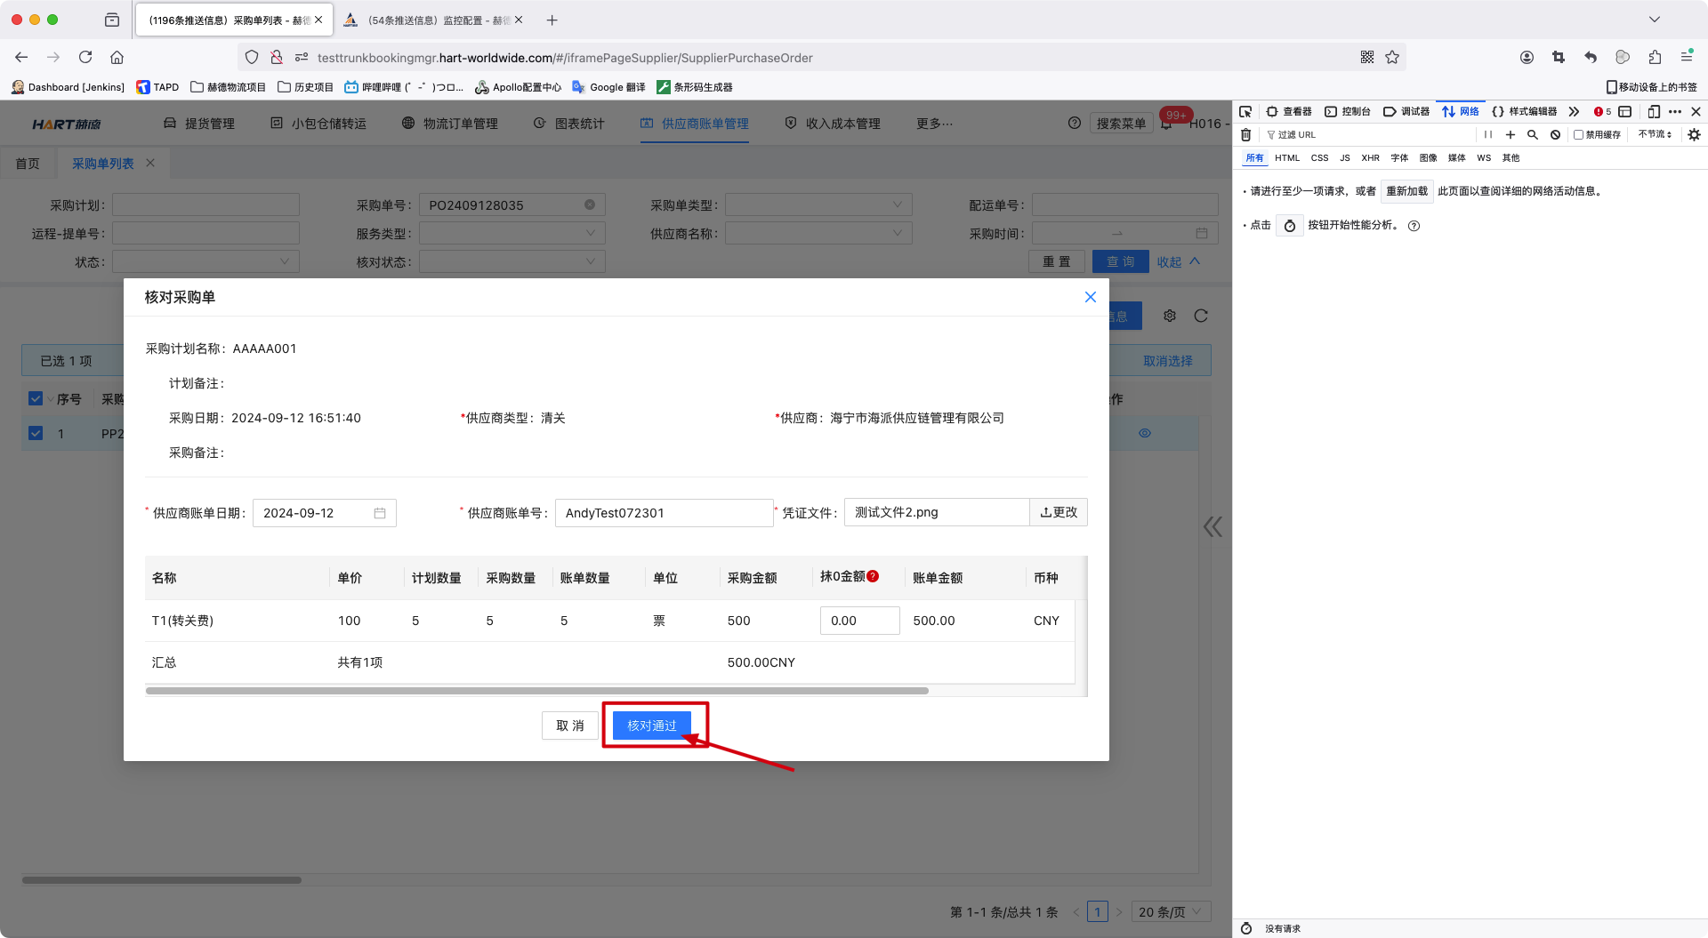The height and width of the screenshot is (938, 1708).
Task: Click the trash icon to clear network log
Action: coord(1245,135)
